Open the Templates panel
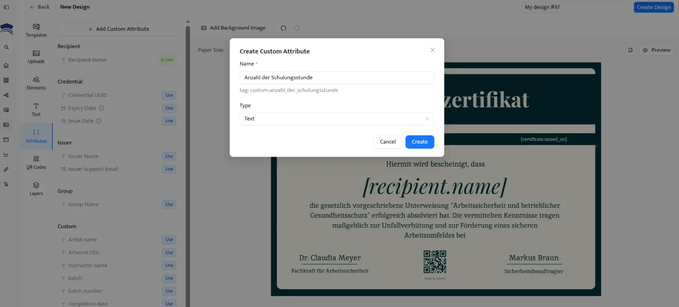 point(36,31)
